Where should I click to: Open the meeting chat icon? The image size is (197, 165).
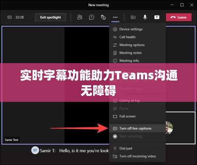(92, 17)
